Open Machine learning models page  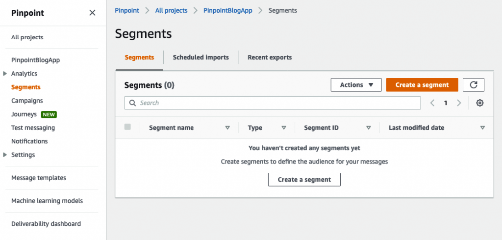[47, 201]
